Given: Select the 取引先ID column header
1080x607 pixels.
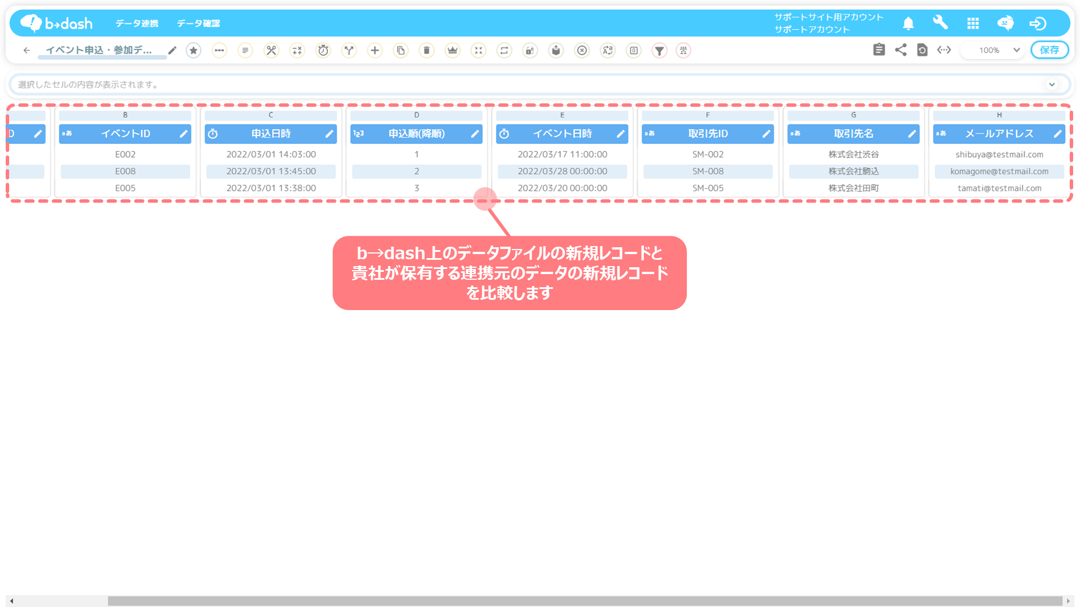Looking at the screenshot, I should pos(708,134).
